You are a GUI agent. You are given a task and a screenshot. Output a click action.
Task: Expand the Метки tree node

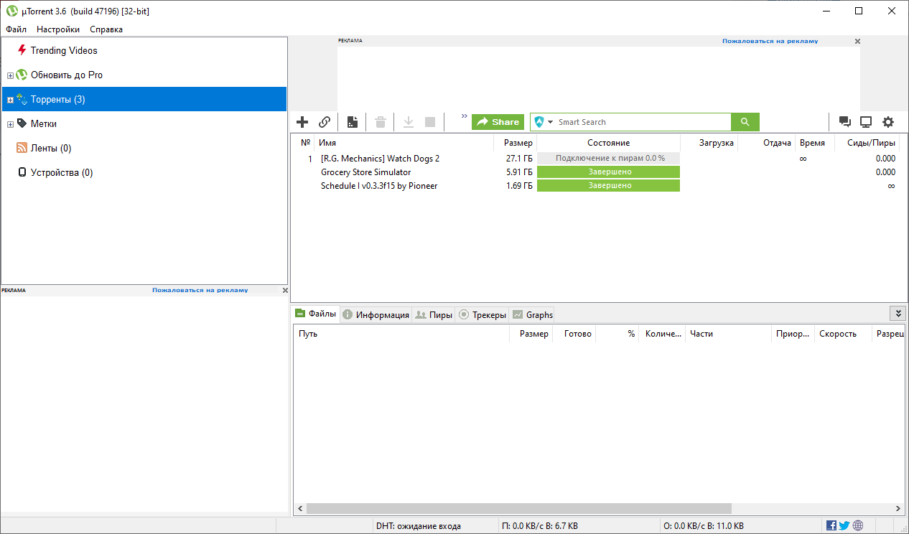(10, 124)
